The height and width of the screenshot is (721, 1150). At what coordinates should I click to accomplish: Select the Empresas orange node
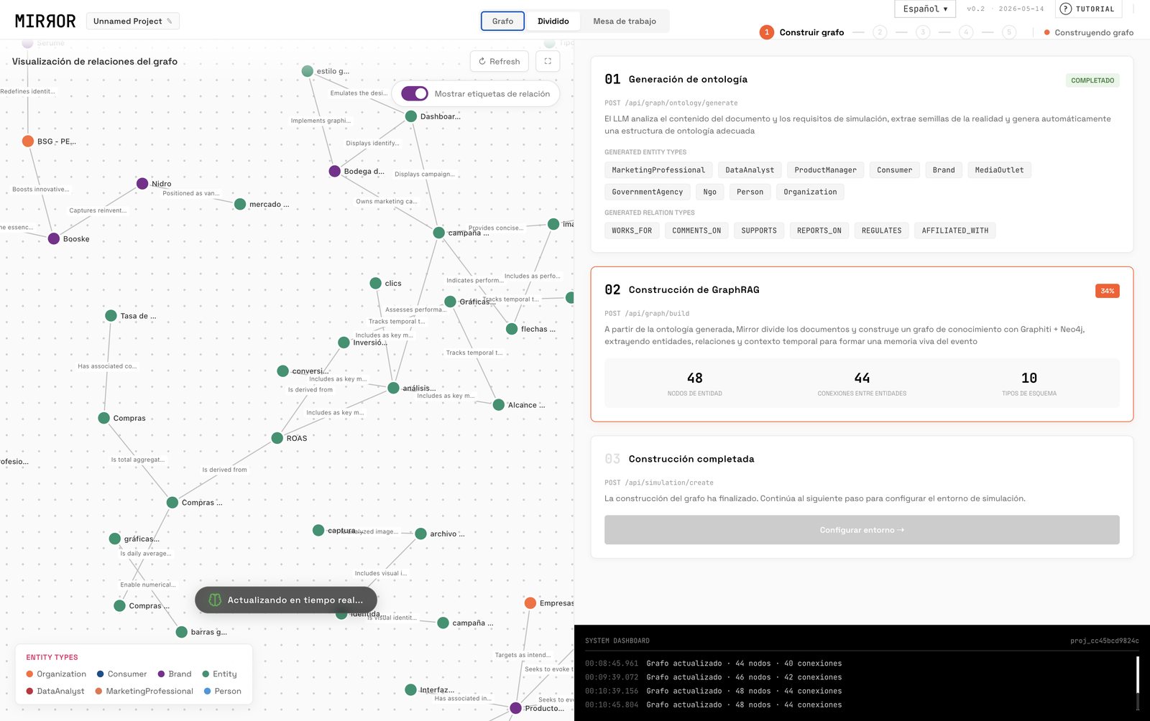530,603
